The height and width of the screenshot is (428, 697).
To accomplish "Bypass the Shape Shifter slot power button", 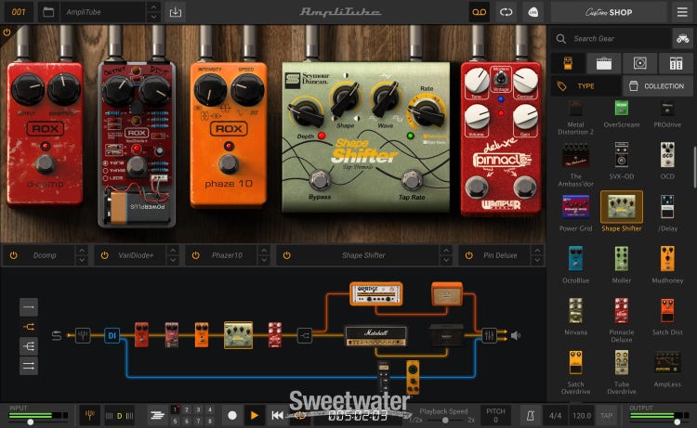I will [x=287, y=255].
